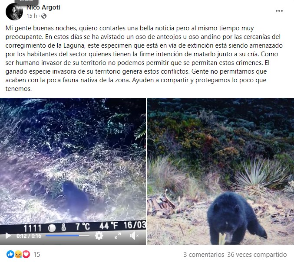Toggle the video's muted speaker icon
This screenshot has height=262, width=294.
pyautogui.click(x=134, y=236)
